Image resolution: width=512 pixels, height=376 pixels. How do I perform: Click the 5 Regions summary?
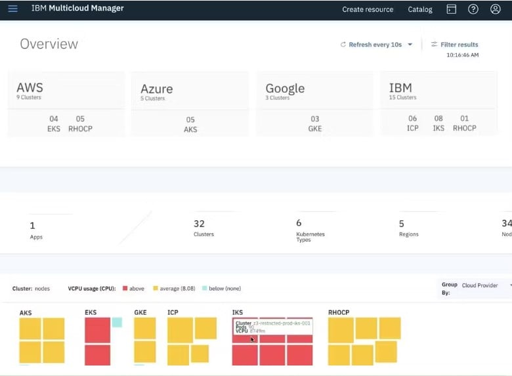[x=408, y=228]
